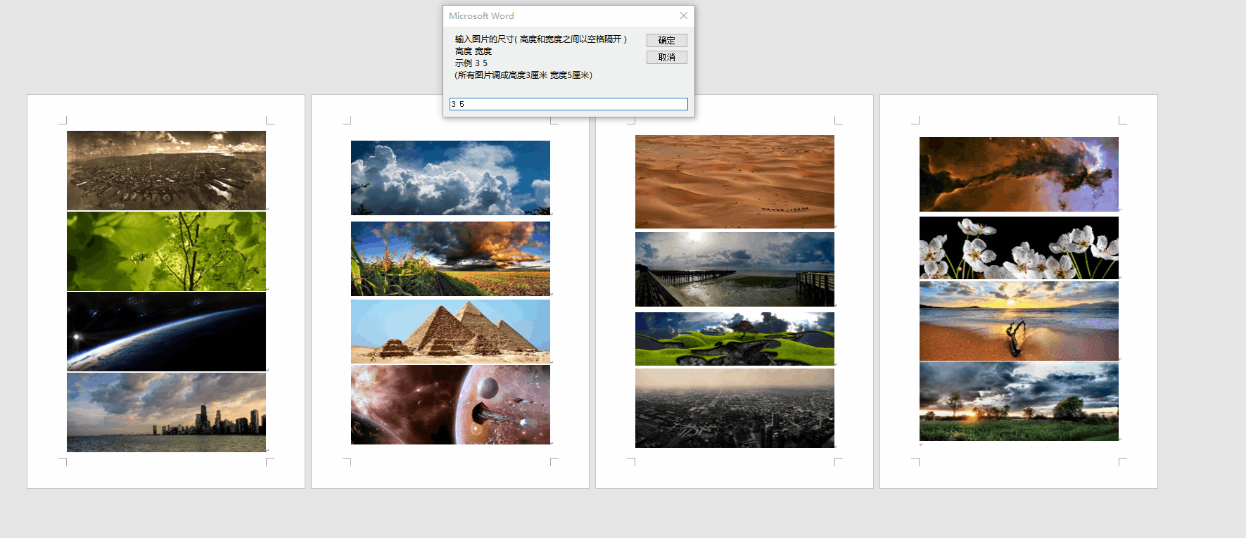Select the beach sunset with driftwood image

point(1019,321)
